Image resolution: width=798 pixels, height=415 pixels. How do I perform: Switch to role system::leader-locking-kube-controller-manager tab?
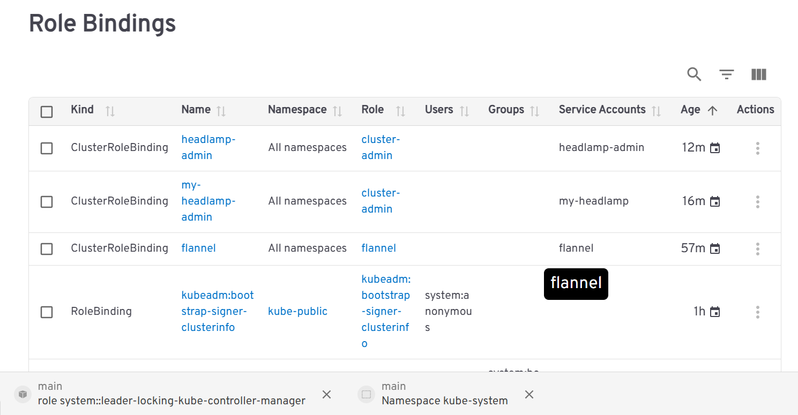point(171,394)
